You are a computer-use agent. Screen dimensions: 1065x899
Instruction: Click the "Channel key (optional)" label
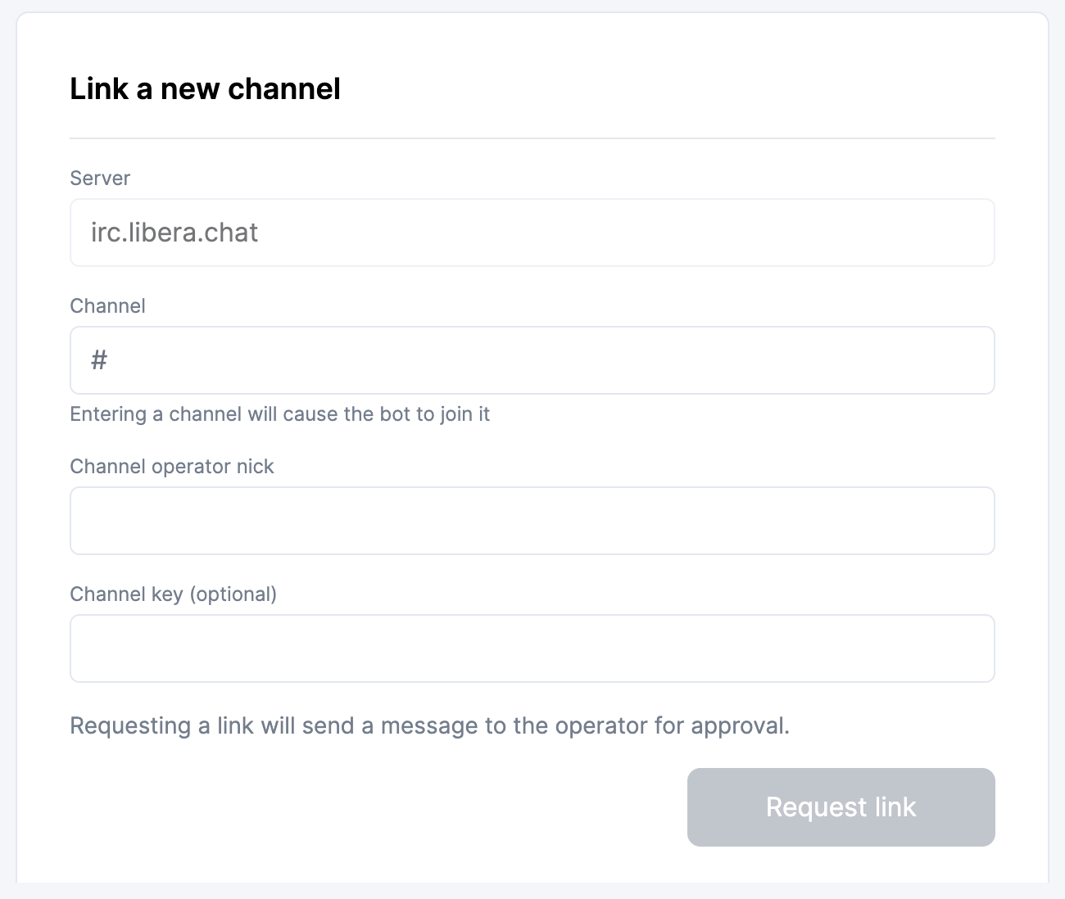tap(173, 594)
